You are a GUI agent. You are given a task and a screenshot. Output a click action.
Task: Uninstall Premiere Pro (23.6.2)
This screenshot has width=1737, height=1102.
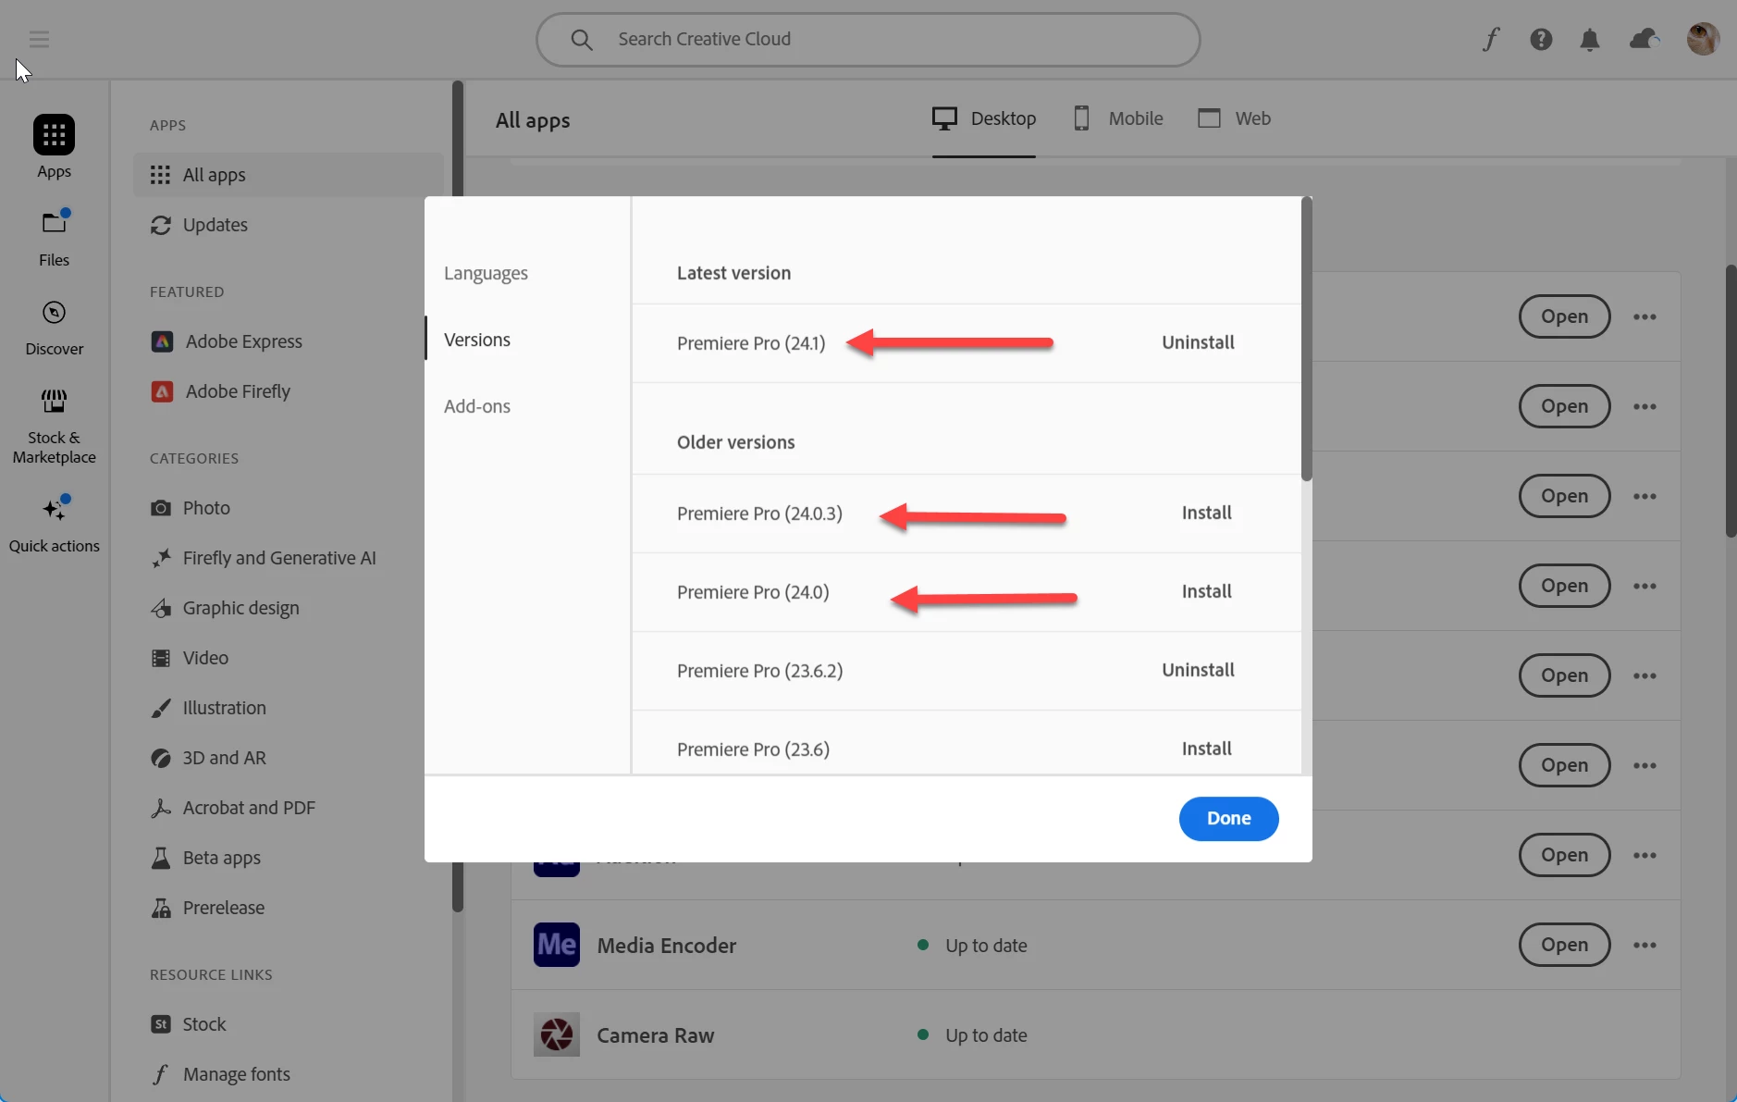pos(1198,670)
